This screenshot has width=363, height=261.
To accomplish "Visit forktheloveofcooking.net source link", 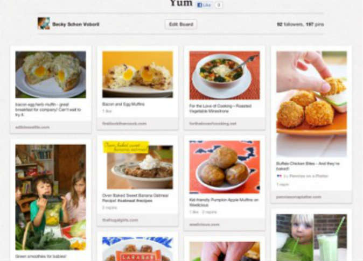I will (x=213, y=124).
